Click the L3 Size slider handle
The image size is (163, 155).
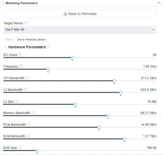(x=75, y=104)
